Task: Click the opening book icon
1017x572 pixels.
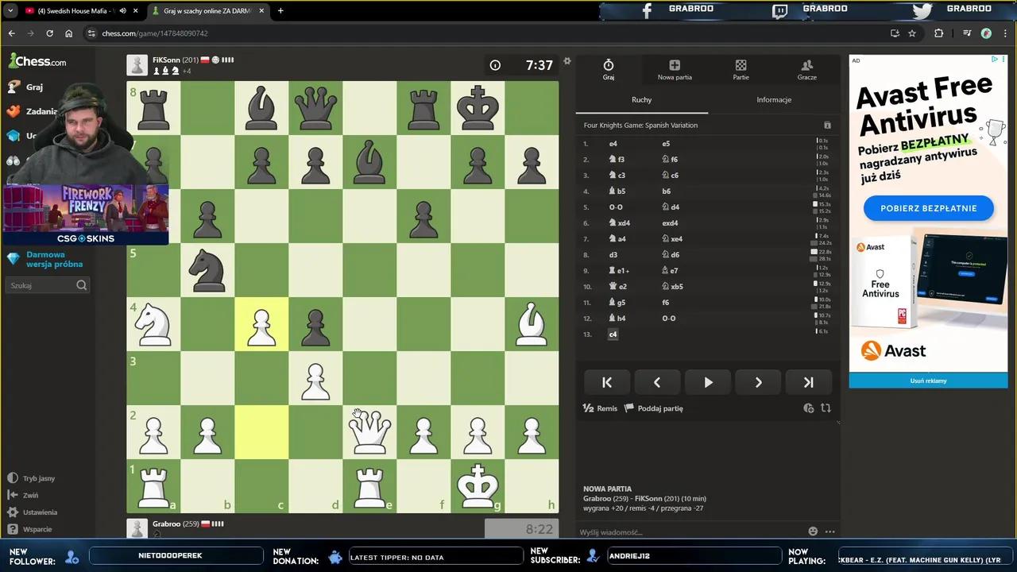Action: (x=827, y=126)
